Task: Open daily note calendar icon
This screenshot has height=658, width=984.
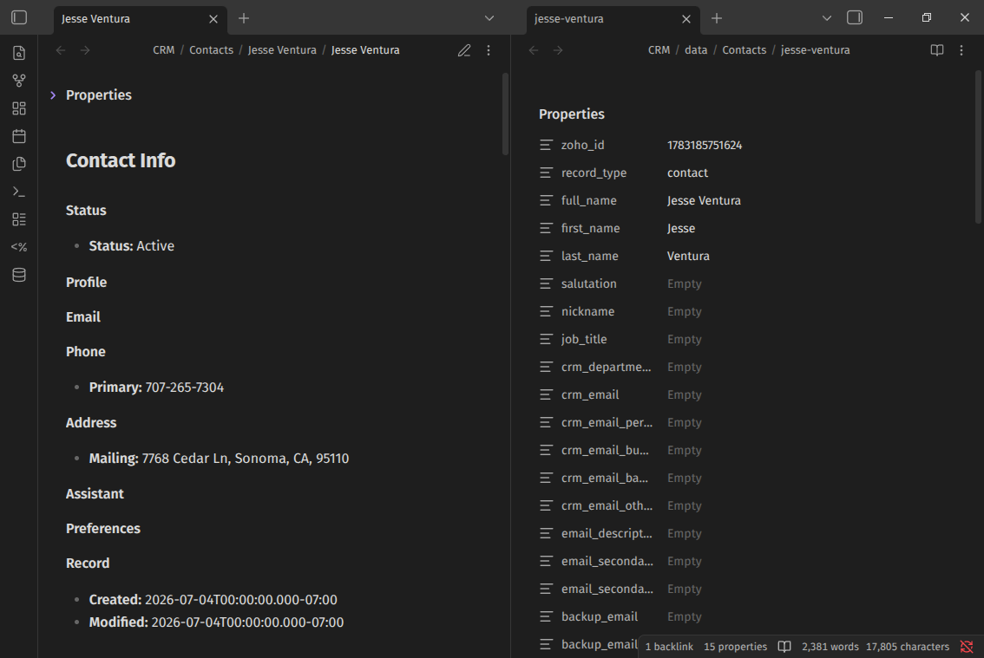Action: pyautogui.click(x=19, y=136)
